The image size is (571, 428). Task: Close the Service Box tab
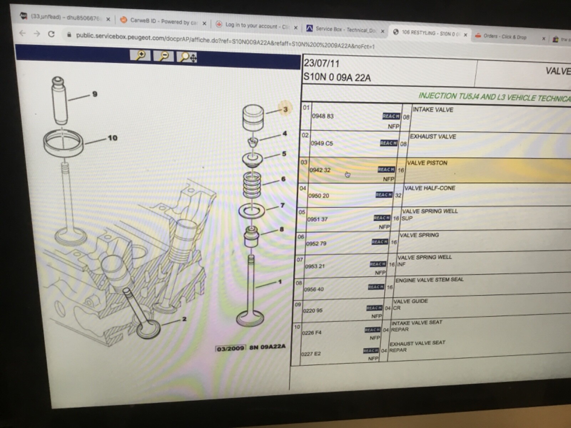383,31
